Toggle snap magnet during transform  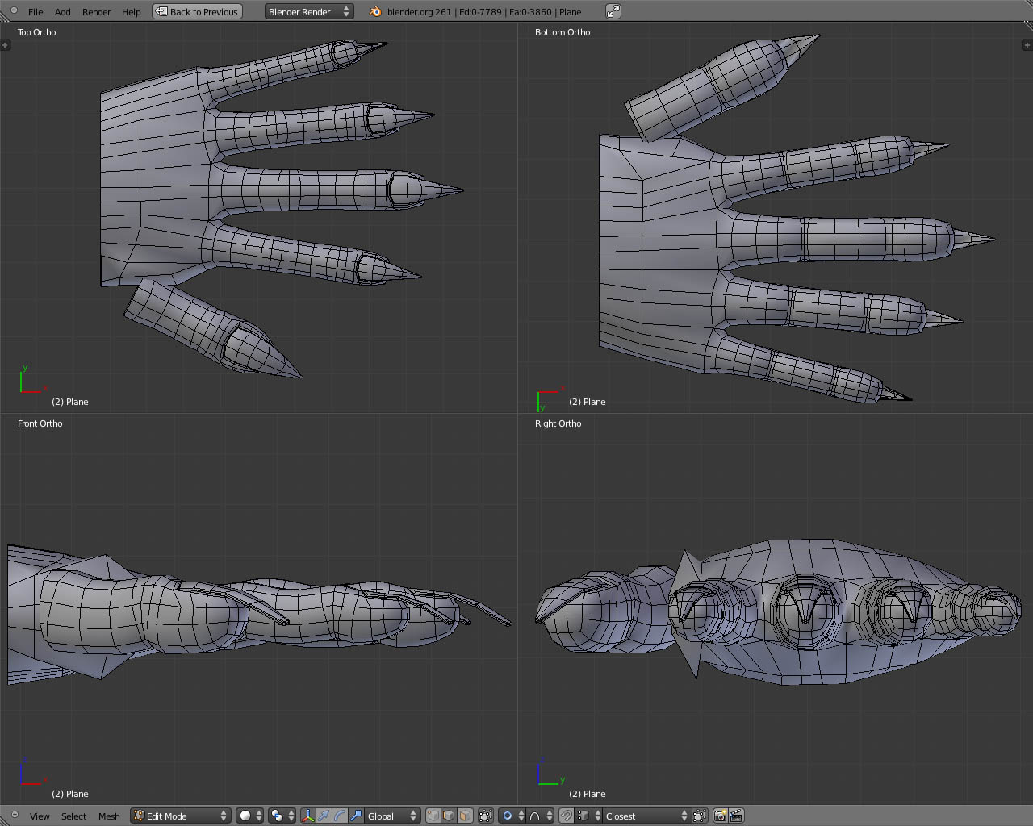click(567, 816)
